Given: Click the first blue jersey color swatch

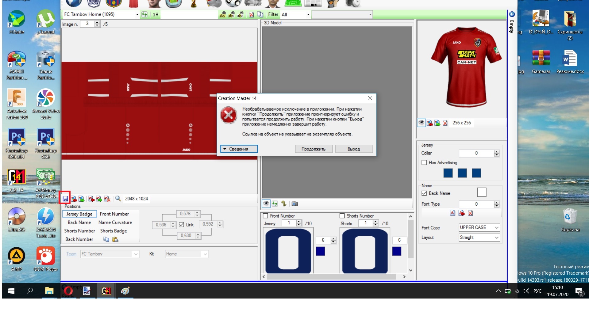Looking at the screenshot, I should point(448,173).
